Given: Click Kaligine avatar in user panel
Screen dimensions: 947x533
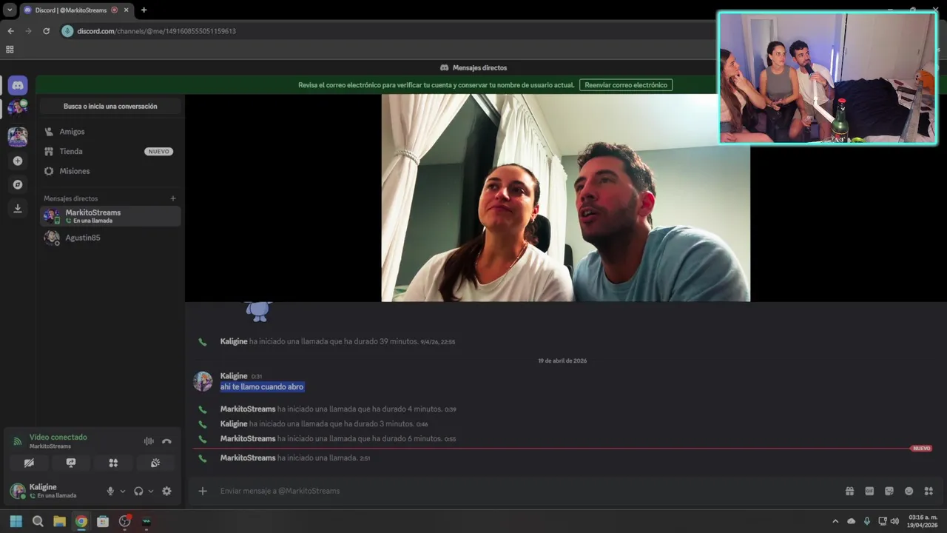Looking at the screenshot, I should 18,491.
